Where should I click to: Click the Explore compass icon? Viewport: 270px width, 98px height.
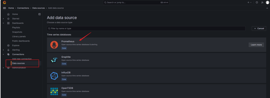tap(8, 45)
